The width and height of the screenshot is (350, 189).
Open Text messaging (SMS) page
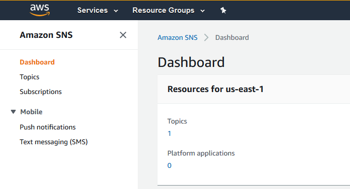click(x=54, y=142)
